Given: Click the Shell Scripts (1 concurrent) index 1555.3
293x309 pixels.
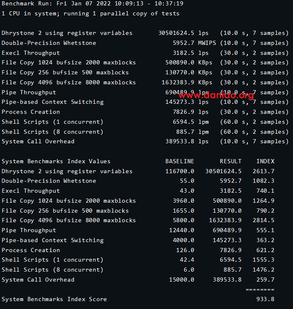Looking at the screenshot, I should tap(263, 260).
